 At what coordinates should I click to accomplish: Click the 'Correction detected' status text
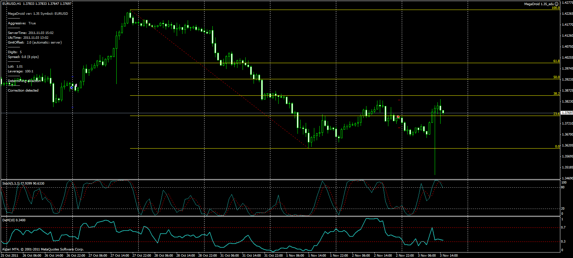(23, 91)
